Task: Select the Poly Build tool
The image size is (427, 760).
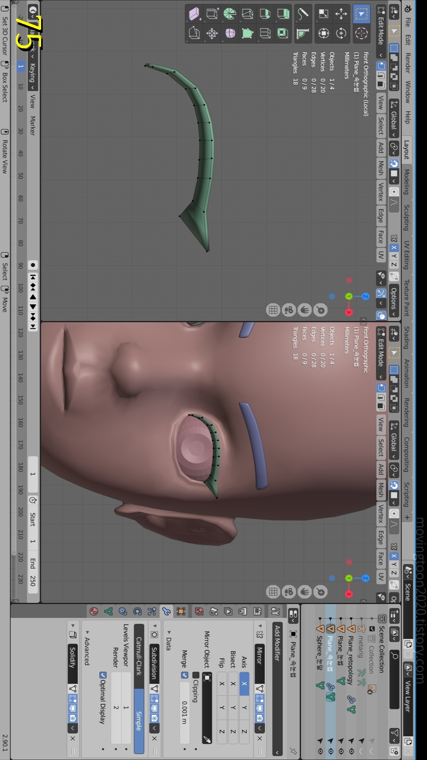Action: pos(247,33)
